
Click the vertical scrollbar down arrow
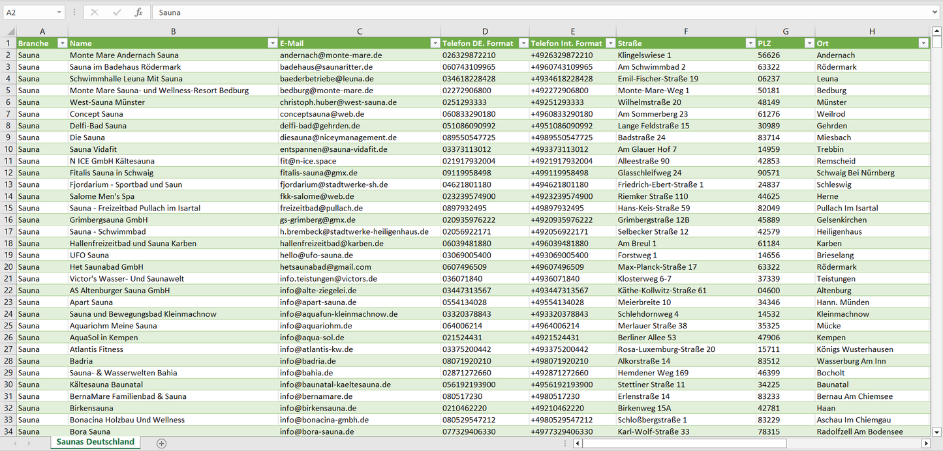[937, 431]
